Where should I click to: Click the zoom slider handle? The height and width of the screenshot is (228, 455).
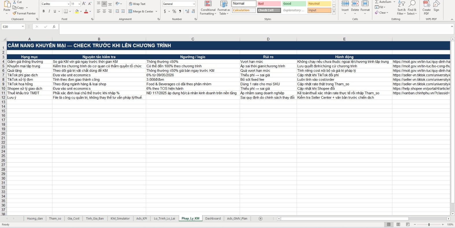coord(429,225)
